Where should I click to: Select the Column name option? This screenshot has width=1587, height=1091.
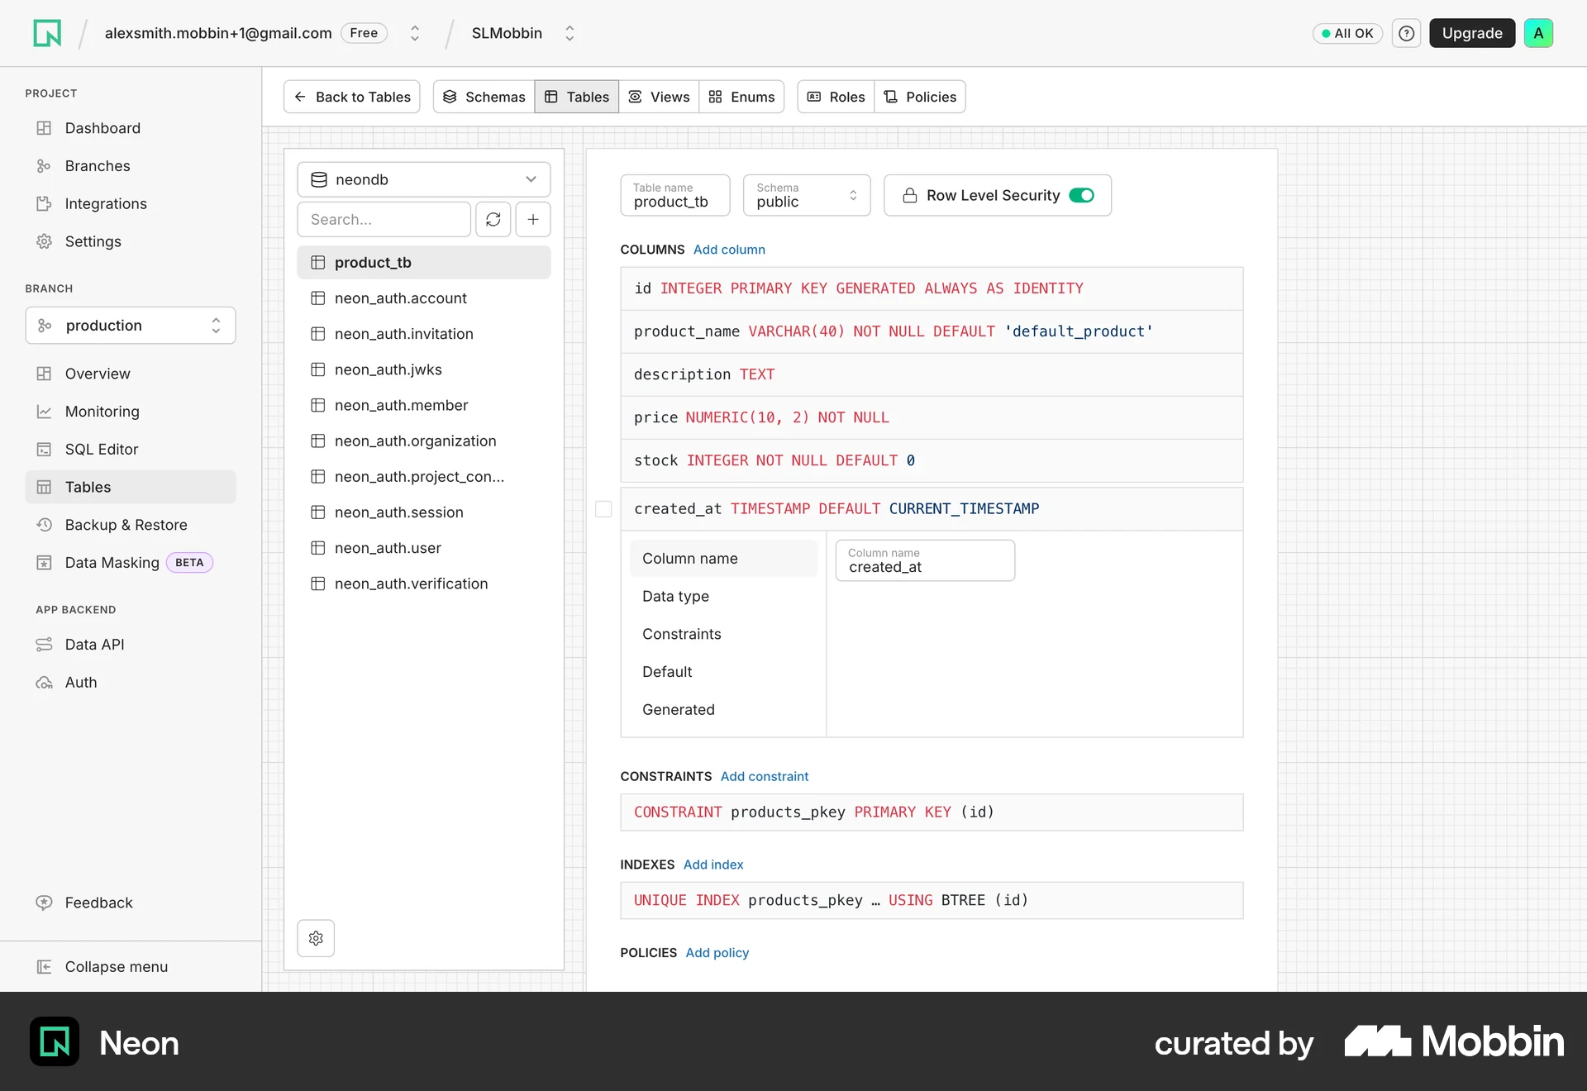[723, 559]
